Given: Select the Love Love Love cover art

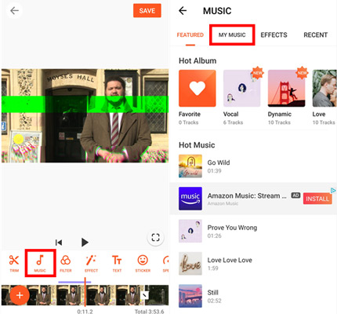Looking at the screenshot, I should 190,264.
